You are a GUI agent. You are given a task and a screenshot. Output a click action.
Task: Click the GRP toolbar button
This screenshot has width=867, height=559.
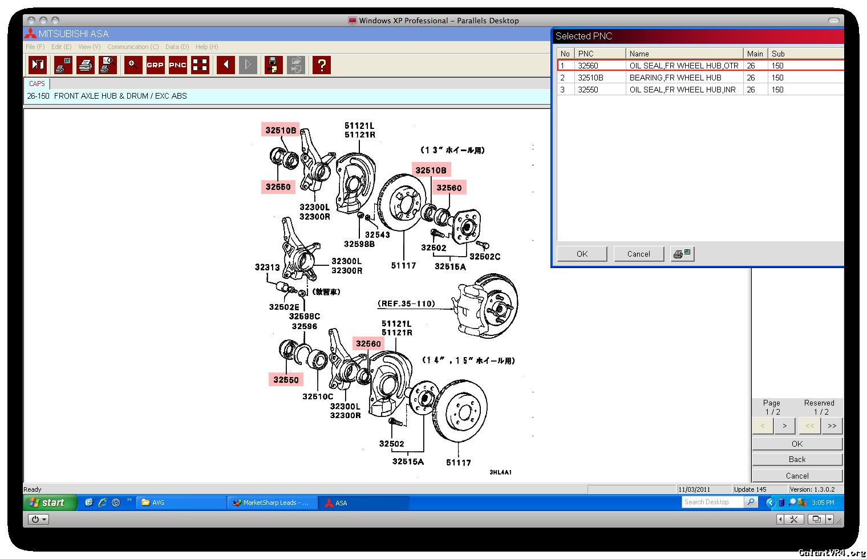coord(155,64)
